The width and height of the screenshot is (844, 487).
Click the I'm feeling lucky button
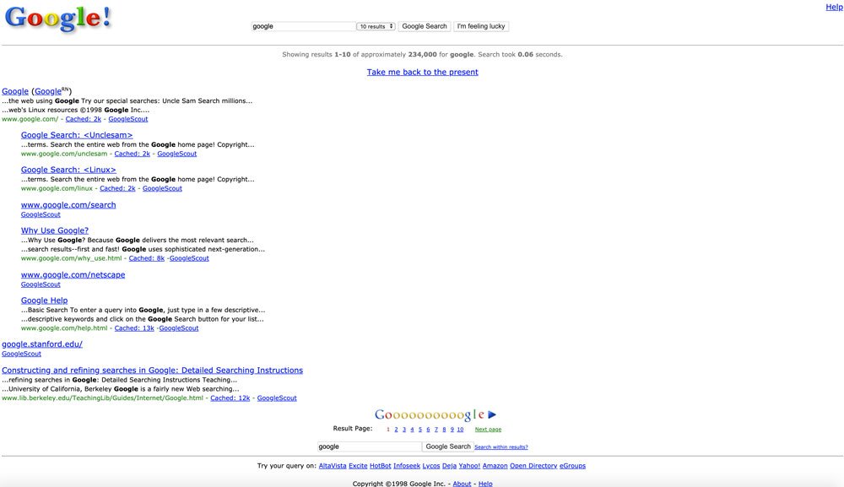click(x=481, y=26)
